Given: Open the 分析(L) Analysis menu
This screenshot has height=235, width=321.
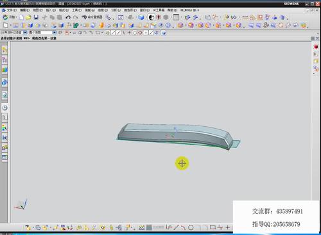Looking at the screenshot, I should (x=116, y=10).
